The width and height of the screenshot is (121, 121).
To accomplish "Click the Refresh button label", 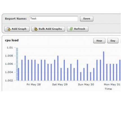I will point(80,29).
